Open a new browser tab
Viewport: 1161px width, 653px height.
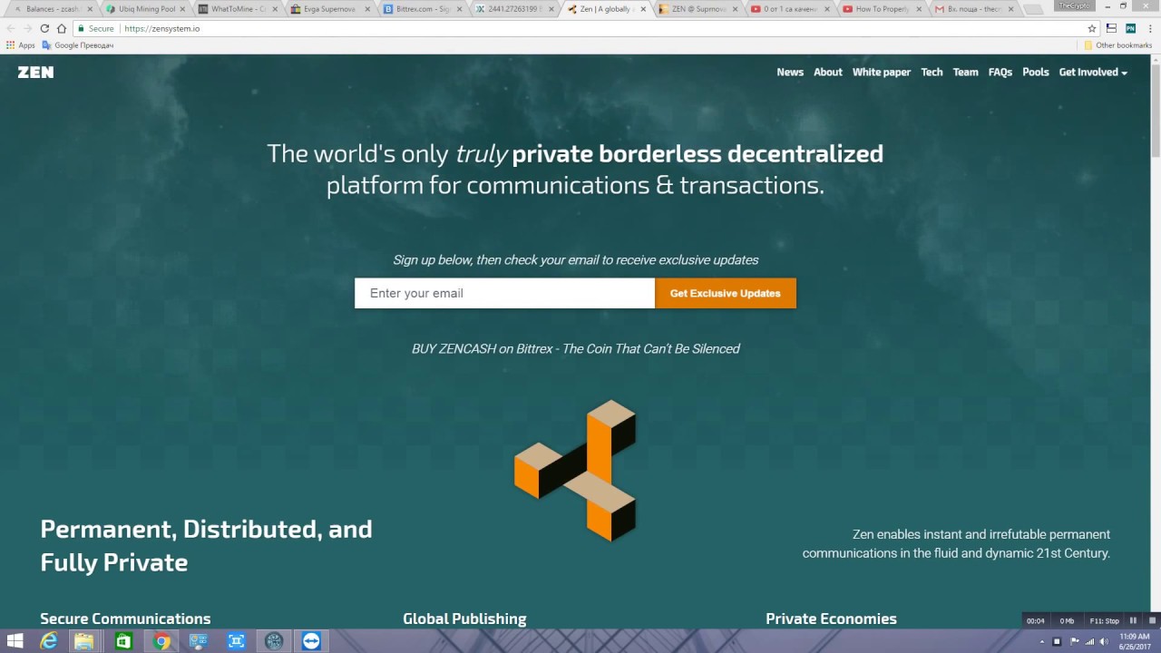[1032, 9]
